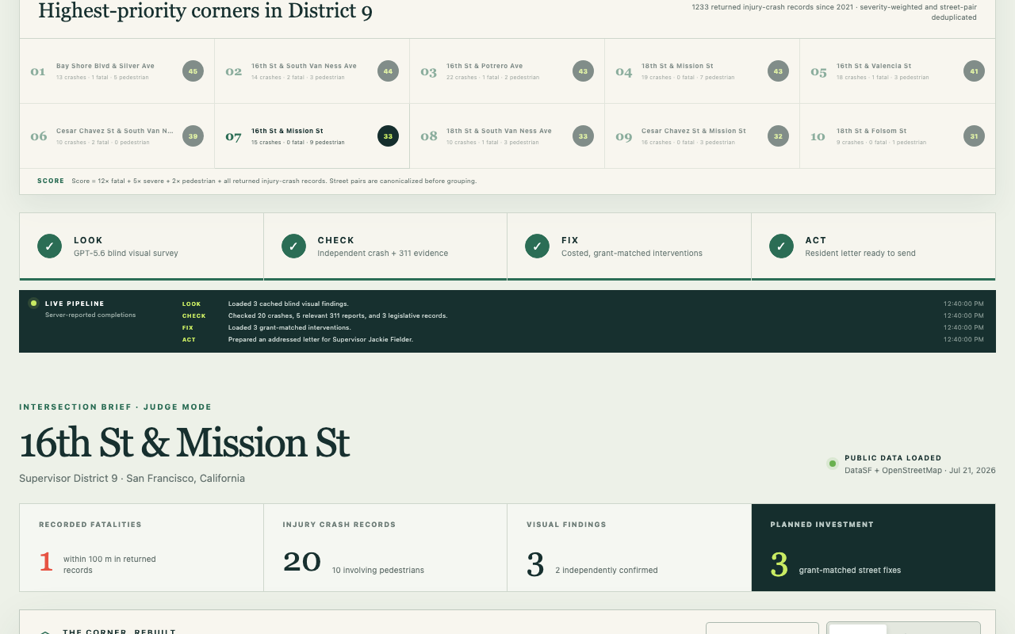Select the 18th St & Mission St corner

702,71
